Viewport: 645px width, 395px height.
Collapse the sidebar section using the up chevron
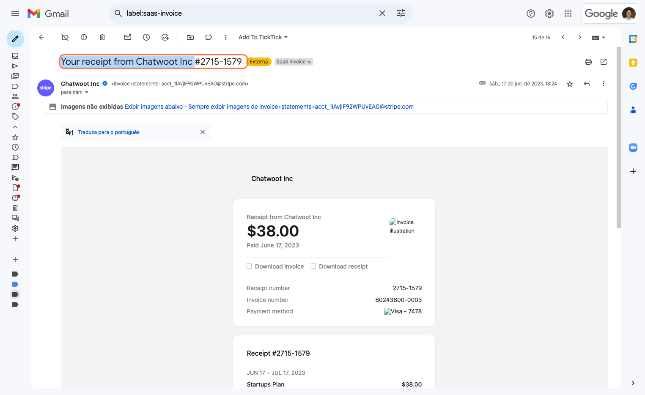tap(15, 127)
